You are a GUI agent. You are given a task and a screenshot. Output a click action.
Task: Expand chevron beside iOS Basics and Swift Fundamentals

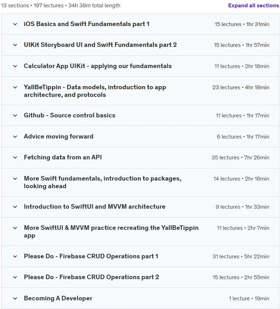tap(15, 24)
